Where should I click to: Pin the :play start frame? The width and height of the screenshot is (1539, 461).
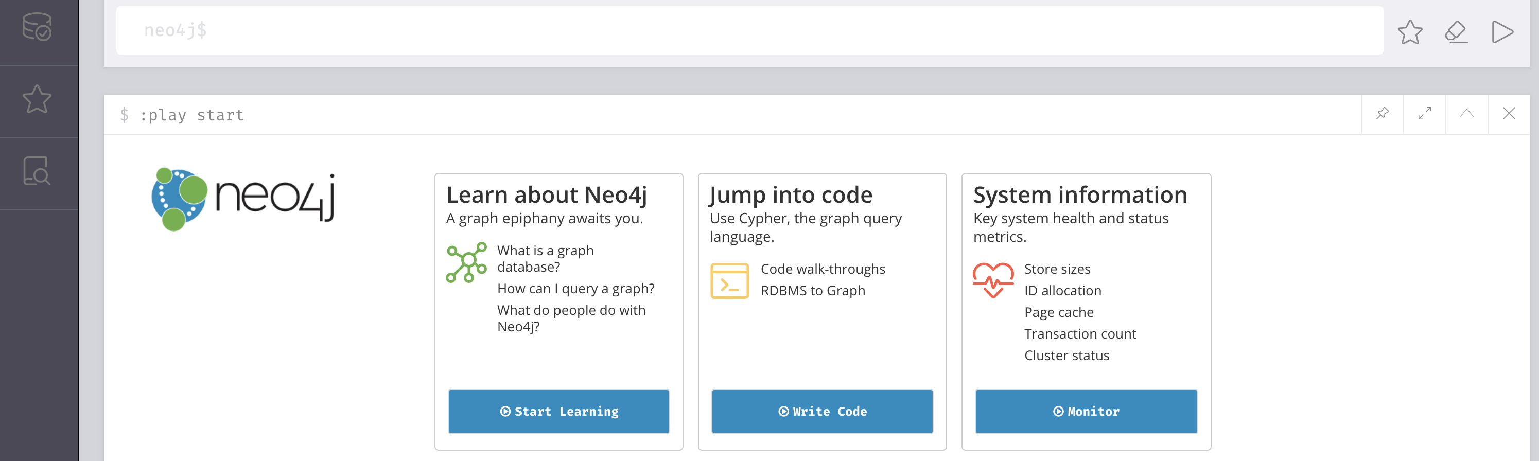(x=1382, y=114)
